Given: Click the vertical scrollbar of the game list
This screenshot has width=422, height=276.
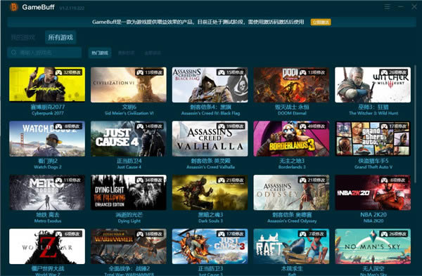Looking at the screenshot, I should tap(415, 124).
